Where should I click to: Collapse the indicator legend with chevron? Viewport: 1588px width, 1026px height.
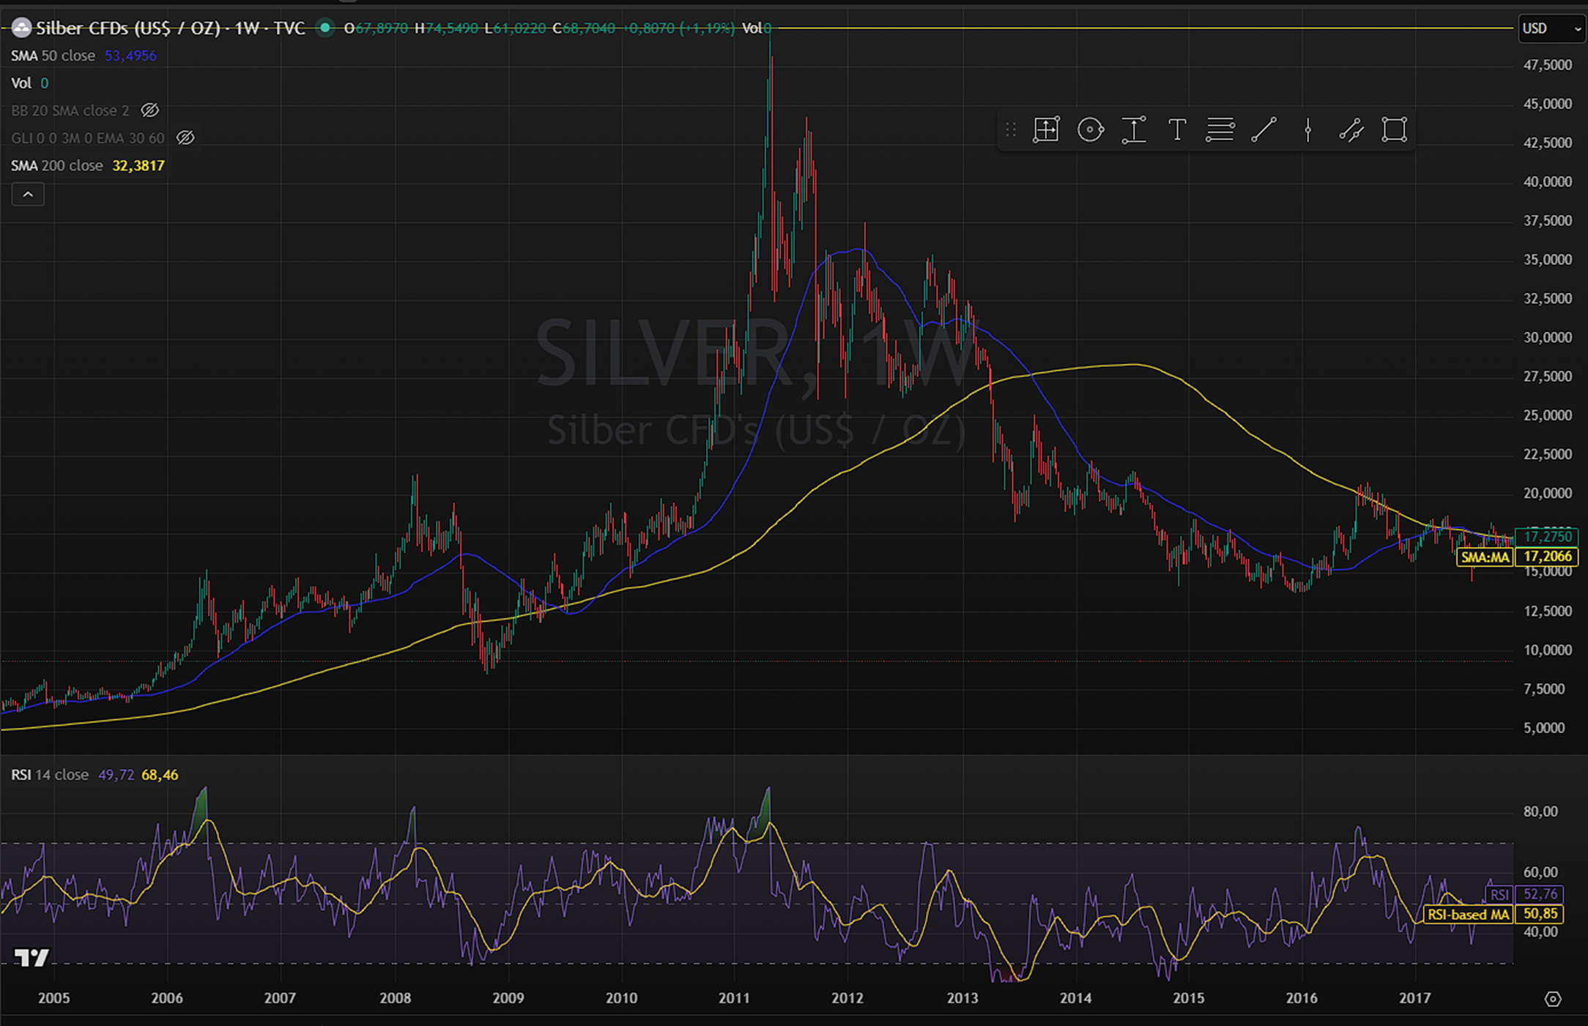click(x=28, y=194)
